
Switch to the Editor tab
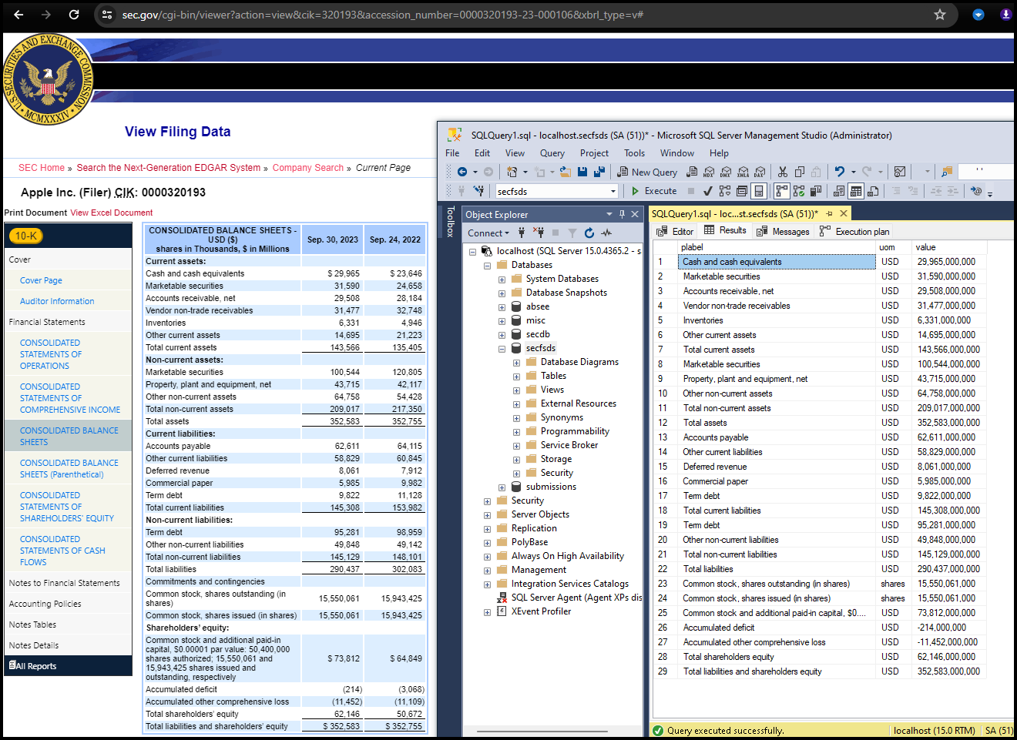(x=675, y=231)
